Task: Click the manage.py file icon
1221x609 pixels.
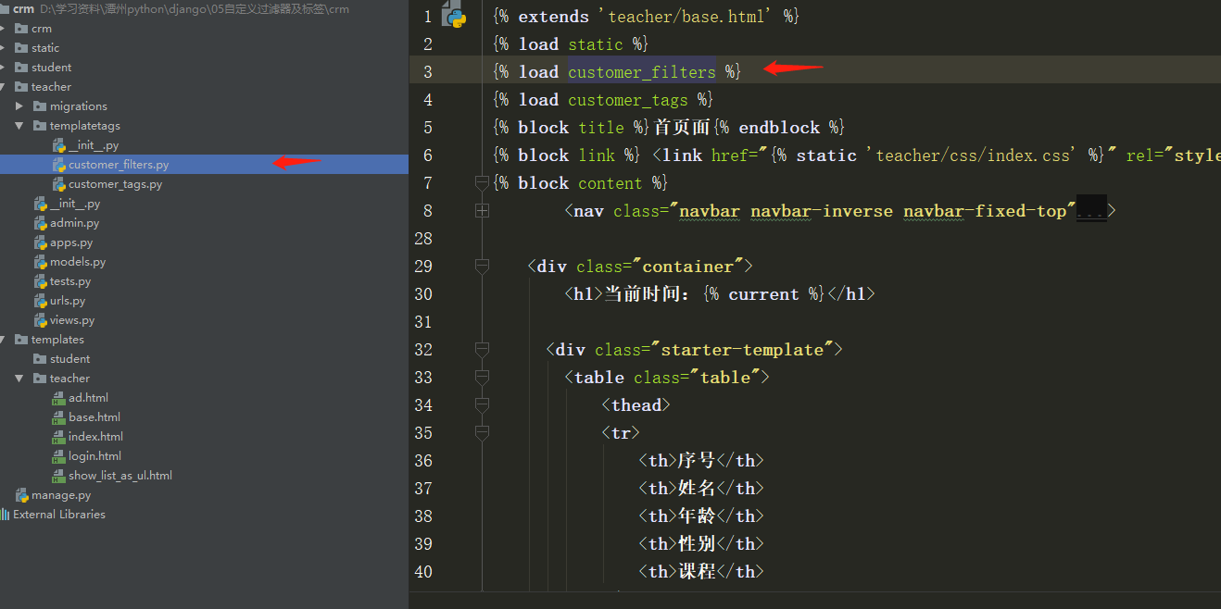Action: pyautogui.click(x=22, y=495)
